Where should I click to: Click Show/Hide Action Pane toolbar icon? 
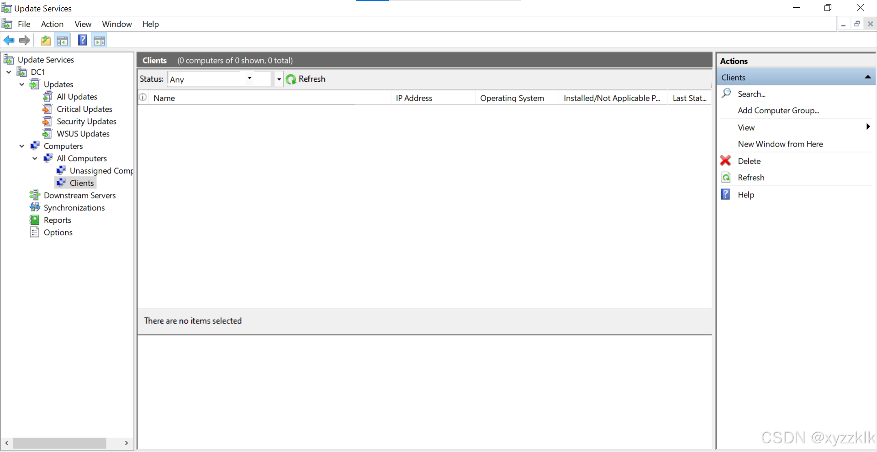pos(99,41)
